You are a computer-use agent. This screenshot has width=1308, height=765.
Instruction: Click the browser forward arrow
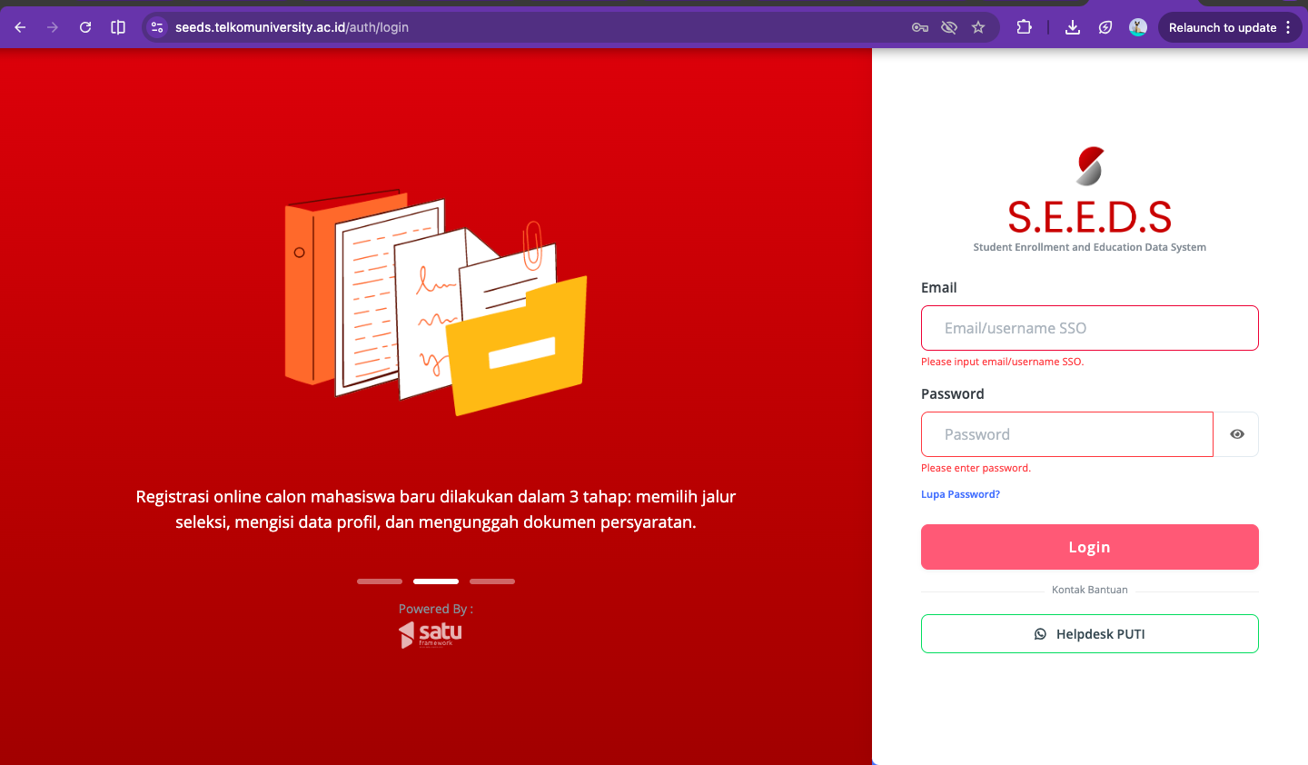coord(53,27)
